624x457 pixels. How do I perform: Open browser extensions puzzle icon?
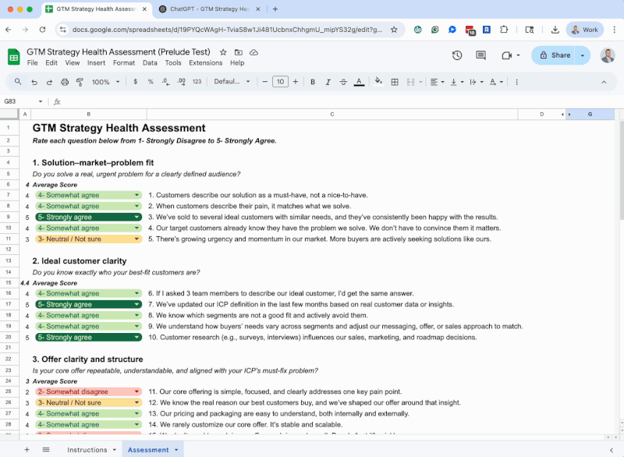[504, 30]
